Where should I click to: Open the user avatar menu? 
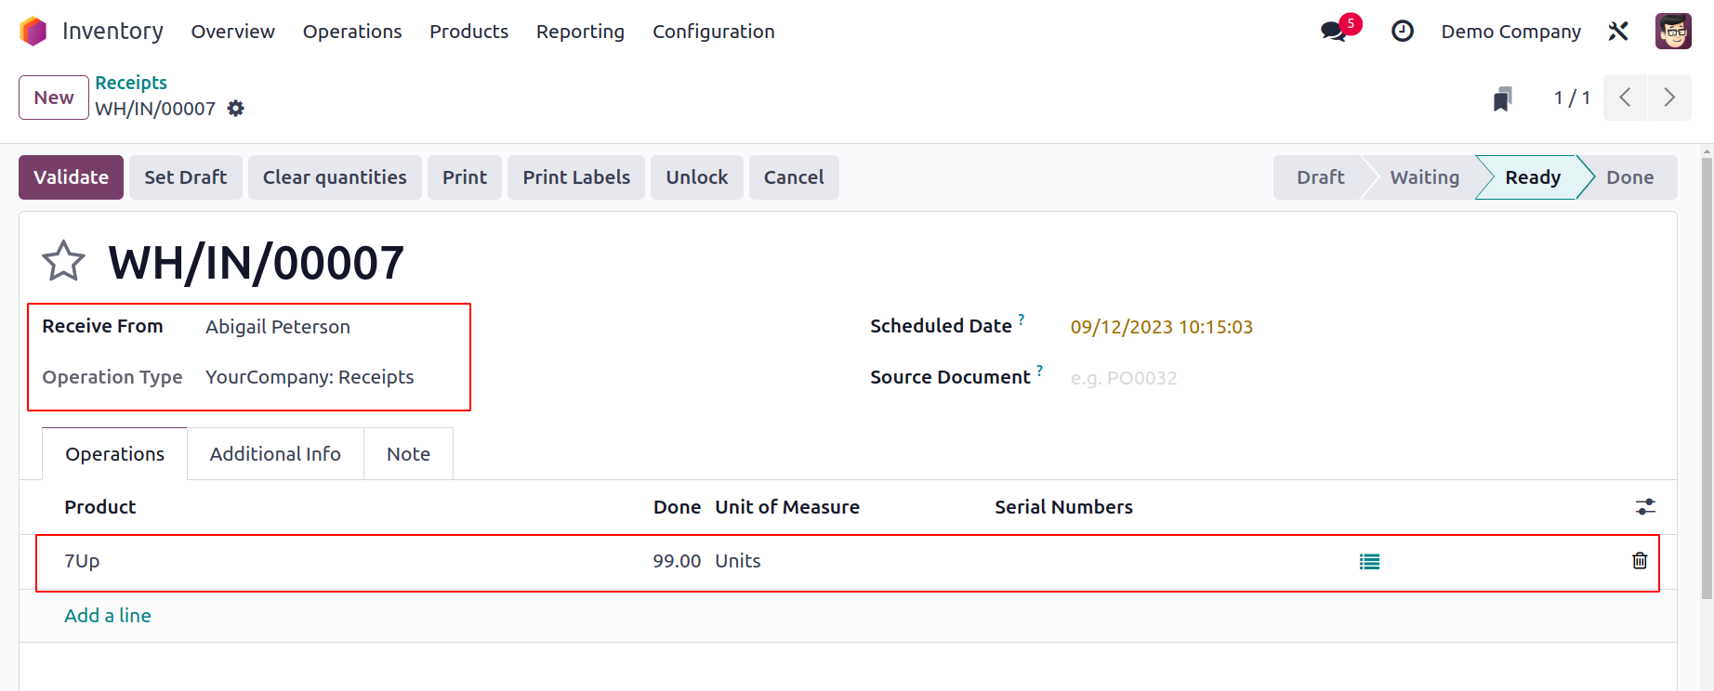point(1673,32)
